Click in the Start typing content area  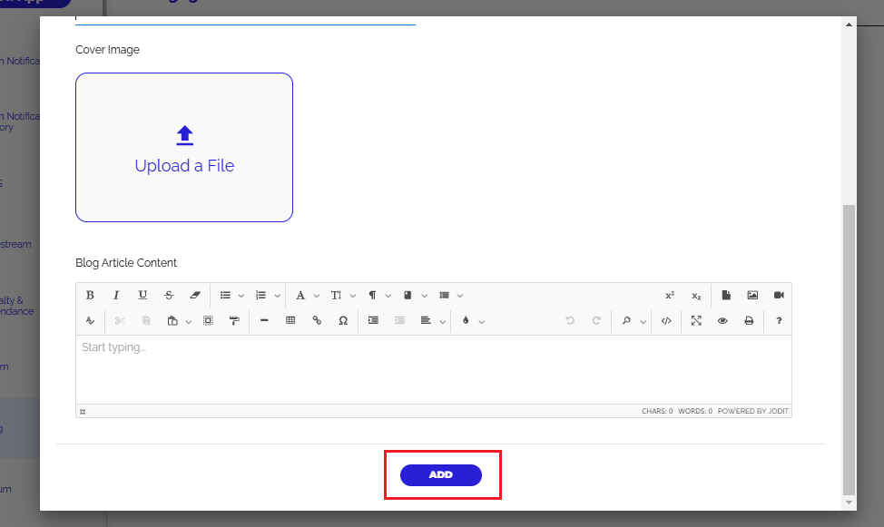pyautogui.click(x=433, y=369)
